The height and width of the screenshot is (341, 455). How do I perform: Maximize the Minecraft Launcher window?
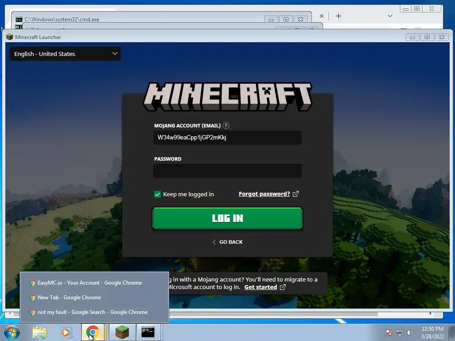point(427,37)
